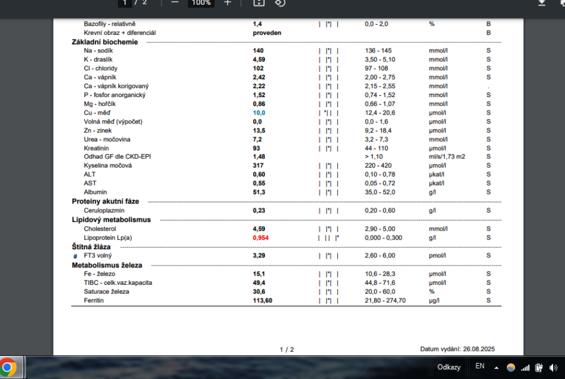Switch the EN input language
The image size is (565, 379).
[x=480, y=367]
